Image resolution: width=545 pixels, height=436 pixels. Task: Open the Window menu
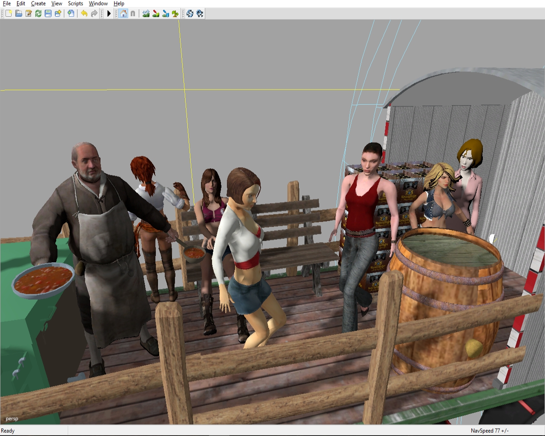pyautogui.click(x=98, y=3)
